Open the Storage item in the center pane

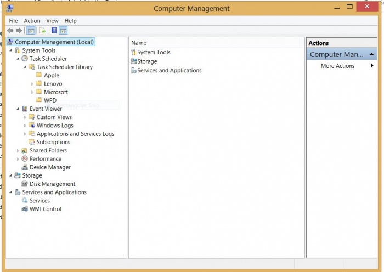147,61
